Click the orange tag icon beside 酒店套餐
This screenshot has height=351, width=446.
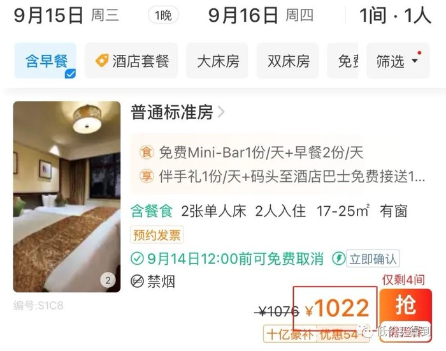click(x=101, y=61)
